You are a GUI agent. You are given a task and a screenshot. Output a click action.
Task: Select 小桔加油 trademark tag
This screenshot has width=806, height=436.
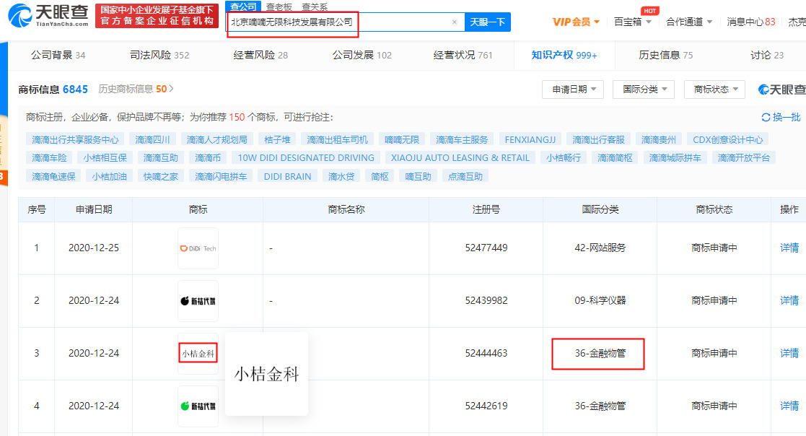coord(109,176)
